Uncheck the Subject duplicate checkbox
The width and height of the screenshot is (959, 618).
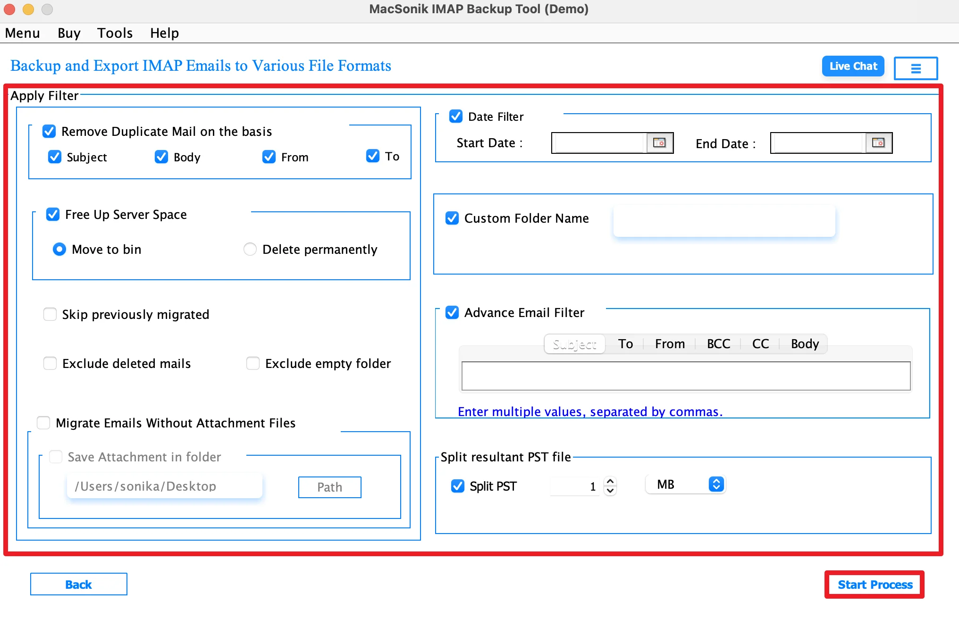click(x=55, y=157)
